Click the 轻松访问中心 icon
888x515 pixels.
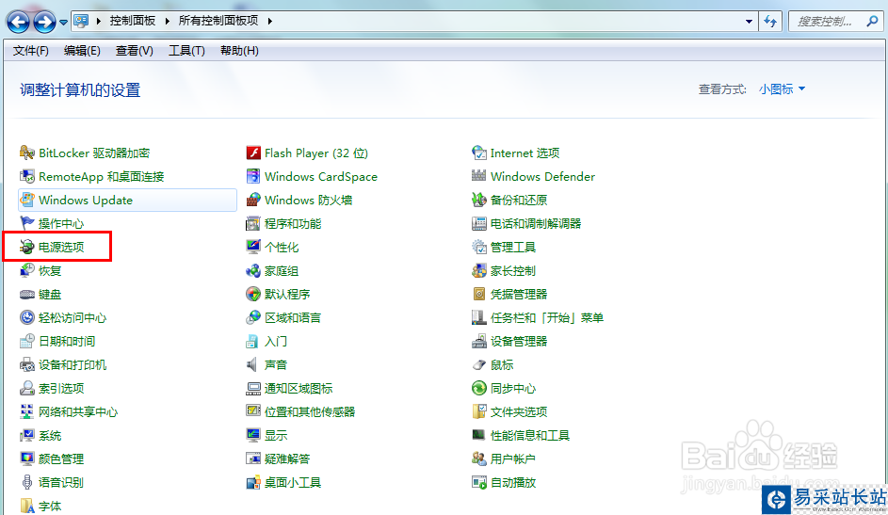[x=26, y=317]
